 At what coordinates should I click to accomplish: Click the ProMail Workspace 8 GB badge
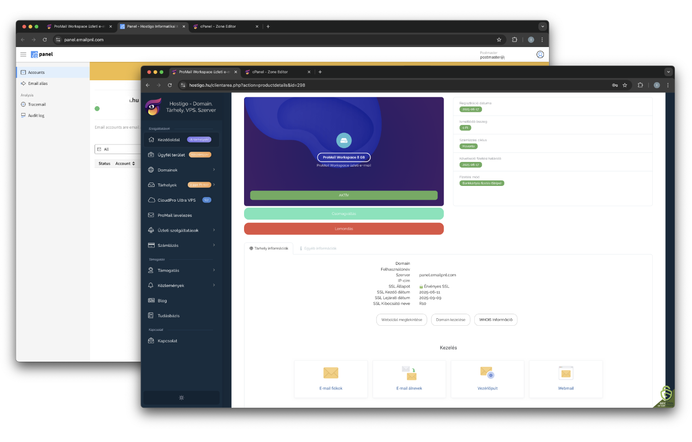point(344,157)
